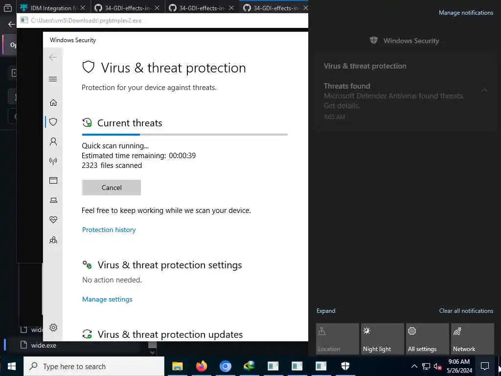Collapse the Threats found notification chevron
The height and width of the screenshot is (376, 501).
pyautogui.click(x=484, y=91)
